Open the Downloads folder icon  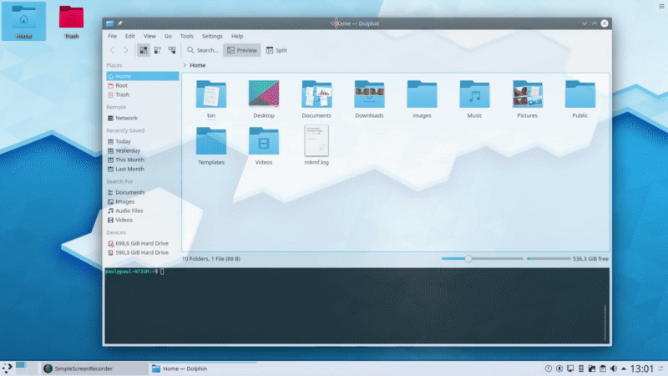[369, 96]
